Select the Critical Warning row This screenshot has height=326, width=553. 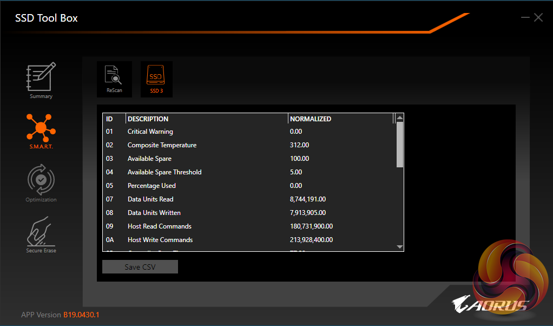pyautogui.click(x=249, y=132)
